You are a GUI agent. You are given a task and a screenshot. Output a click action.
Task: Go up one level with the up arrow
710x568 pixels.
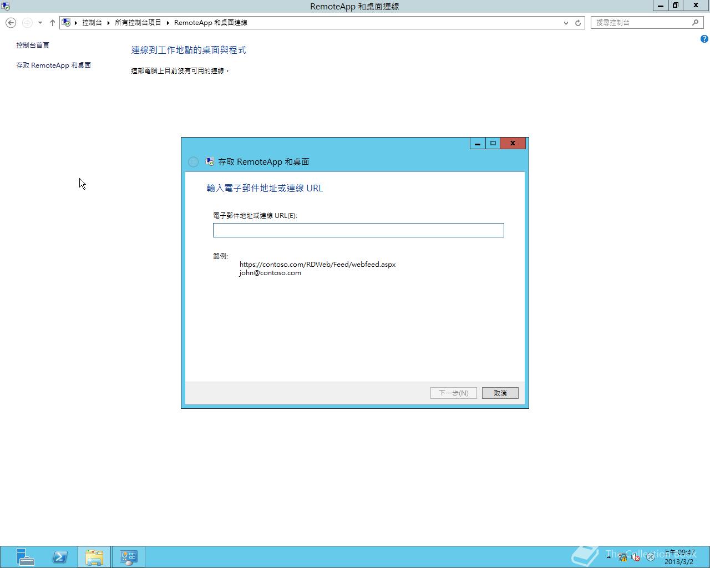[53, 23]
